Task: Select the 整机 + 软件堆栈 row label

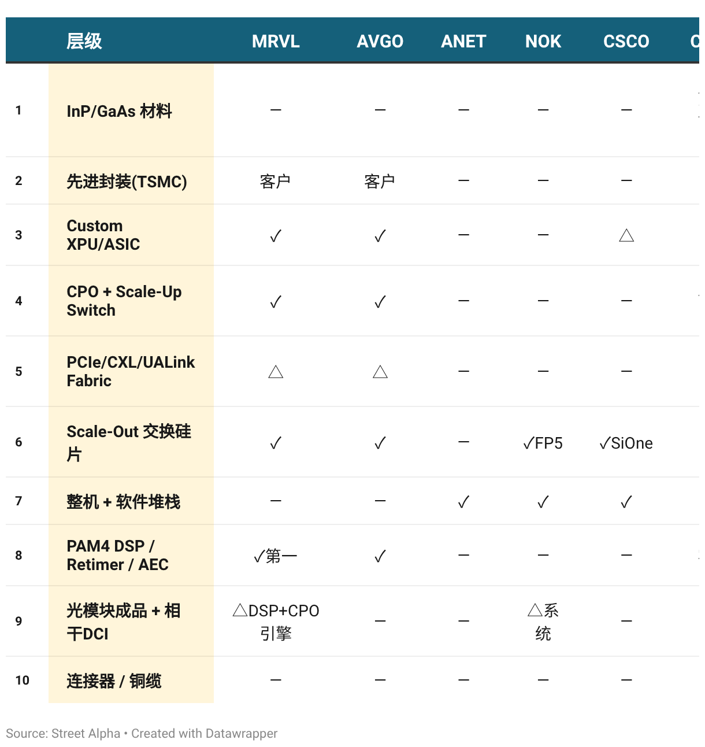Action: pyautogui.click(x=123, y=501)
